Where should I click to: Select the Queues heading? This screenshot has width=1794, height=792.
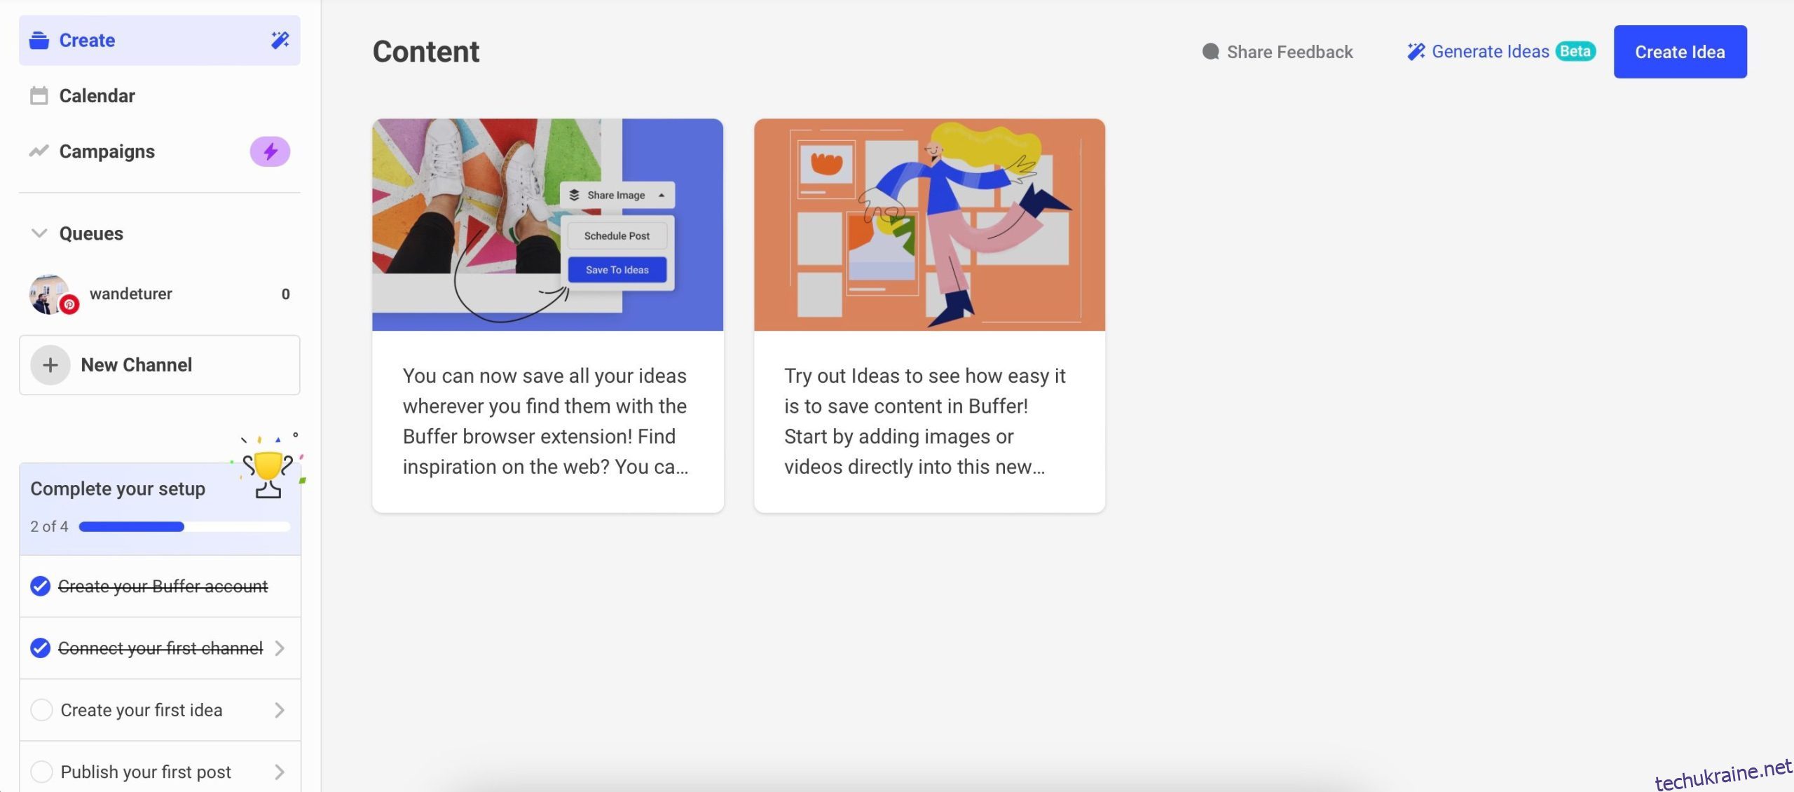click(91, 233)
